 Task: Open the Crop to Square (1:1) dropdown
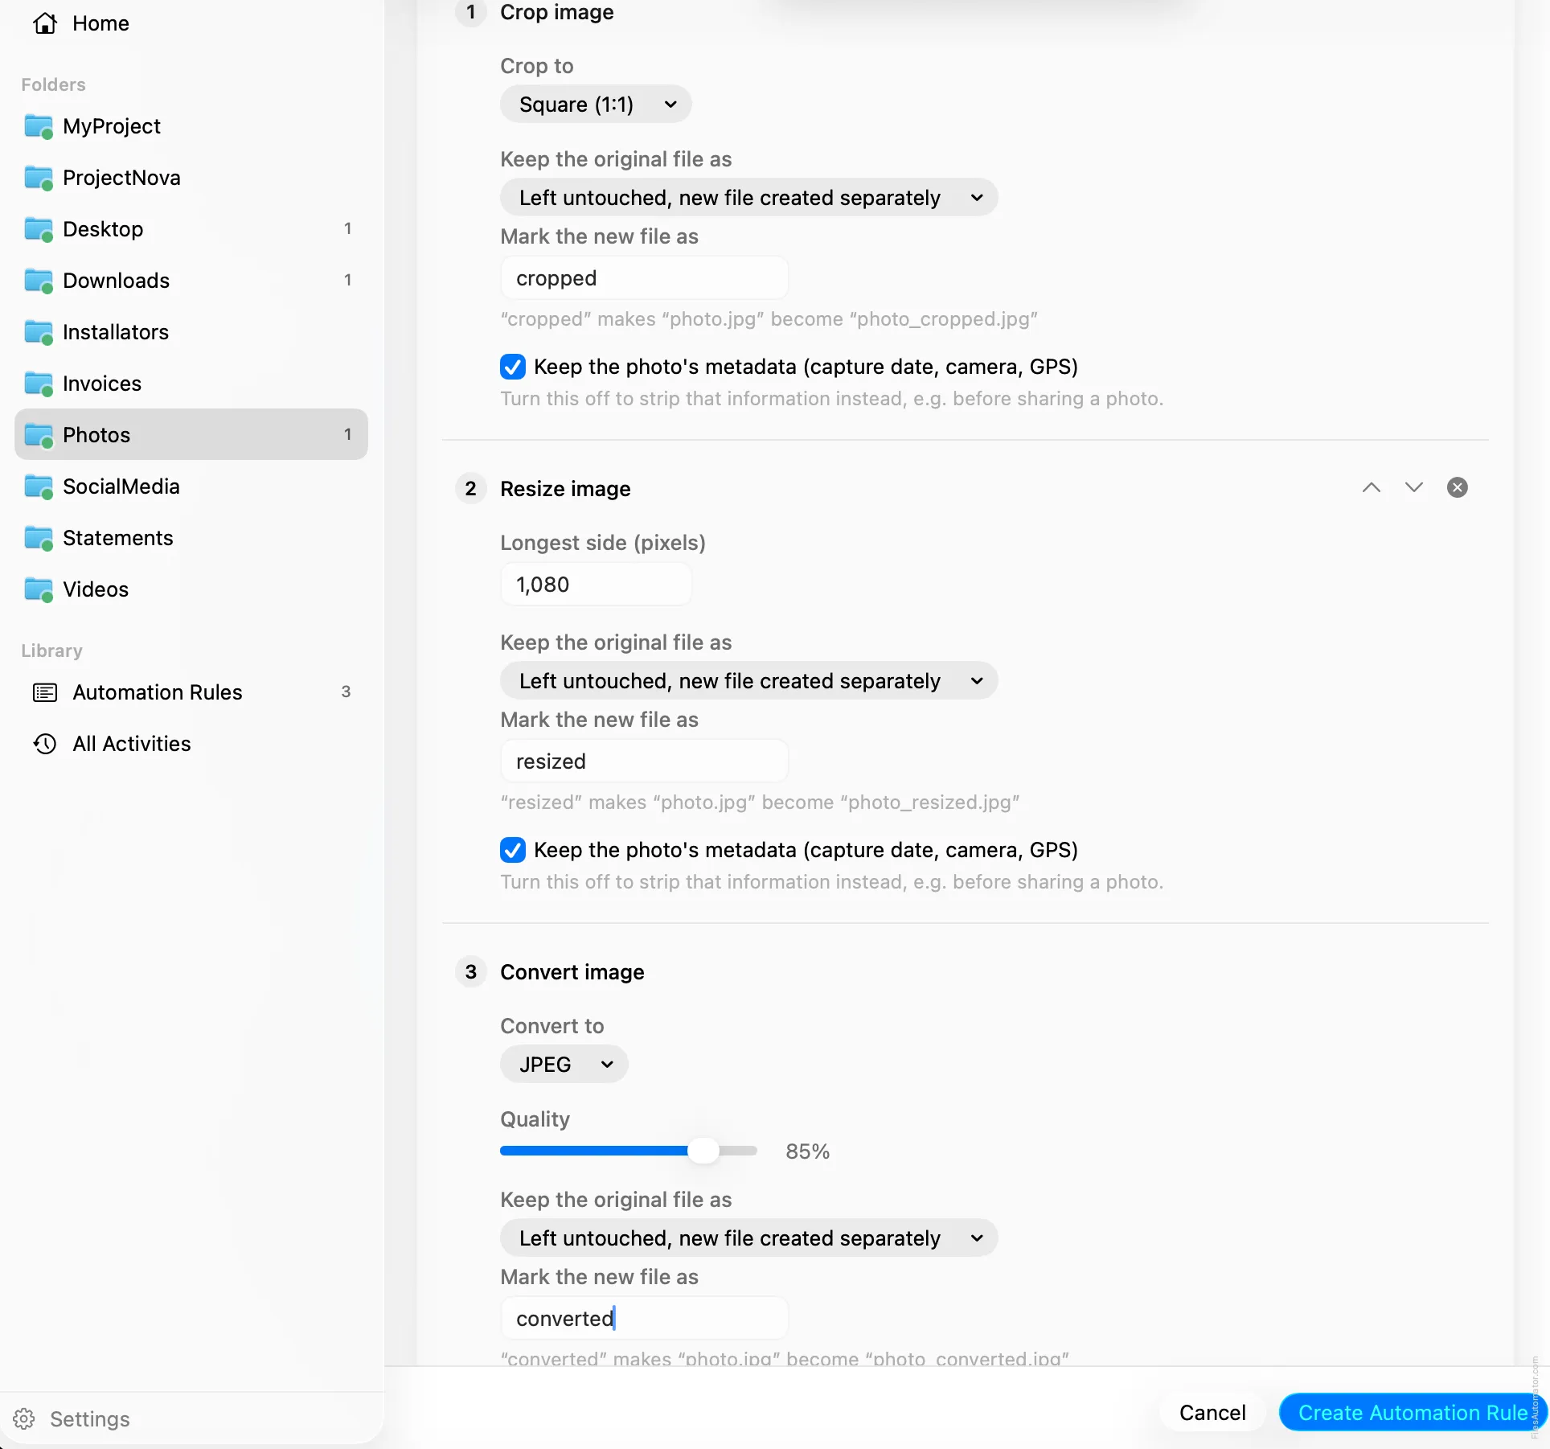pos(596,105)
